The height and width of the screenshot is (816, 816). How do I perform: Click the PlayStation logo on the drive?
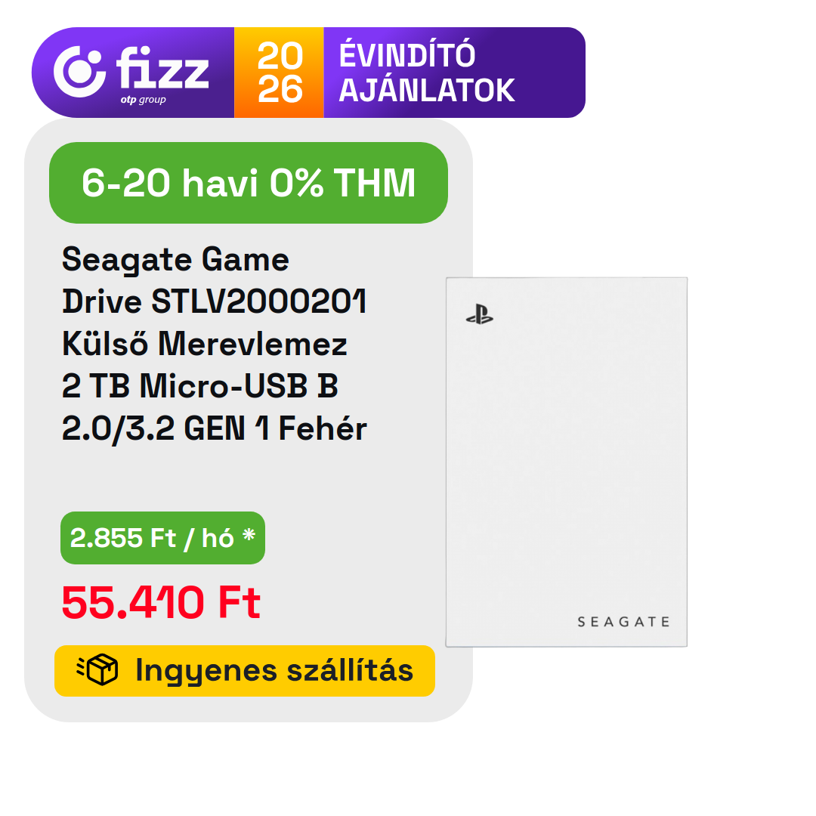[x=479, y=316]
